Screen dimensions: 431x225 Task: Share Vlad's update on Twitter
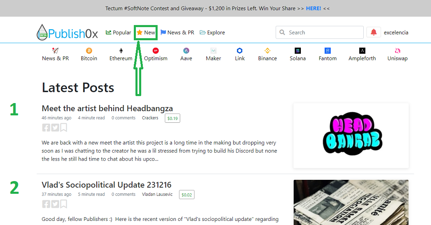click(55, 204)
